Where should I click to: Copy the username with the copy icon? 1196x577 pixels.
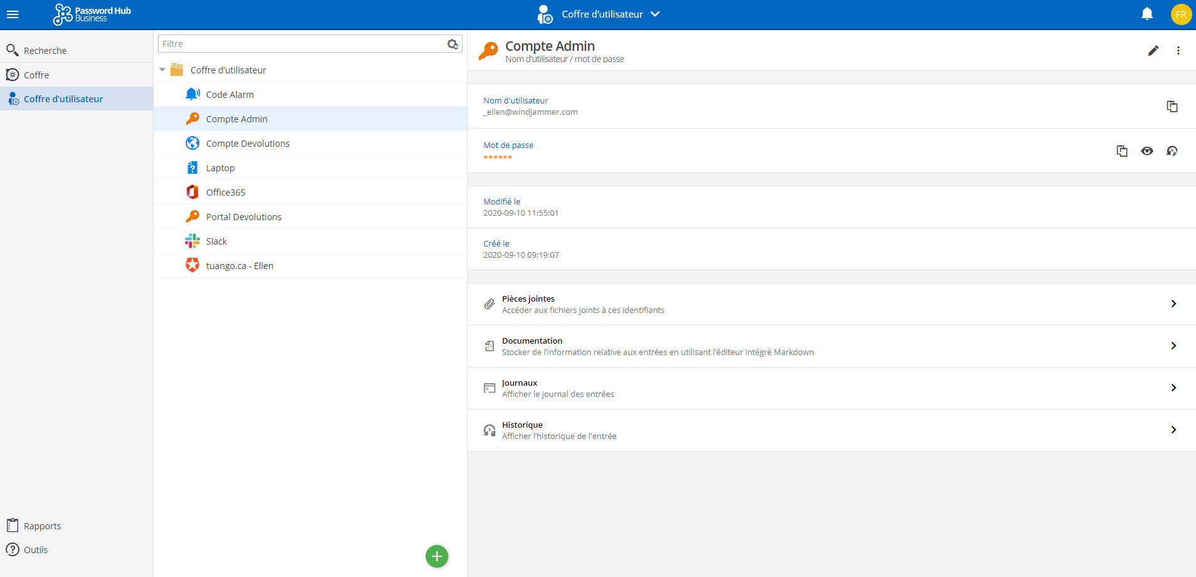[1172, 107]
